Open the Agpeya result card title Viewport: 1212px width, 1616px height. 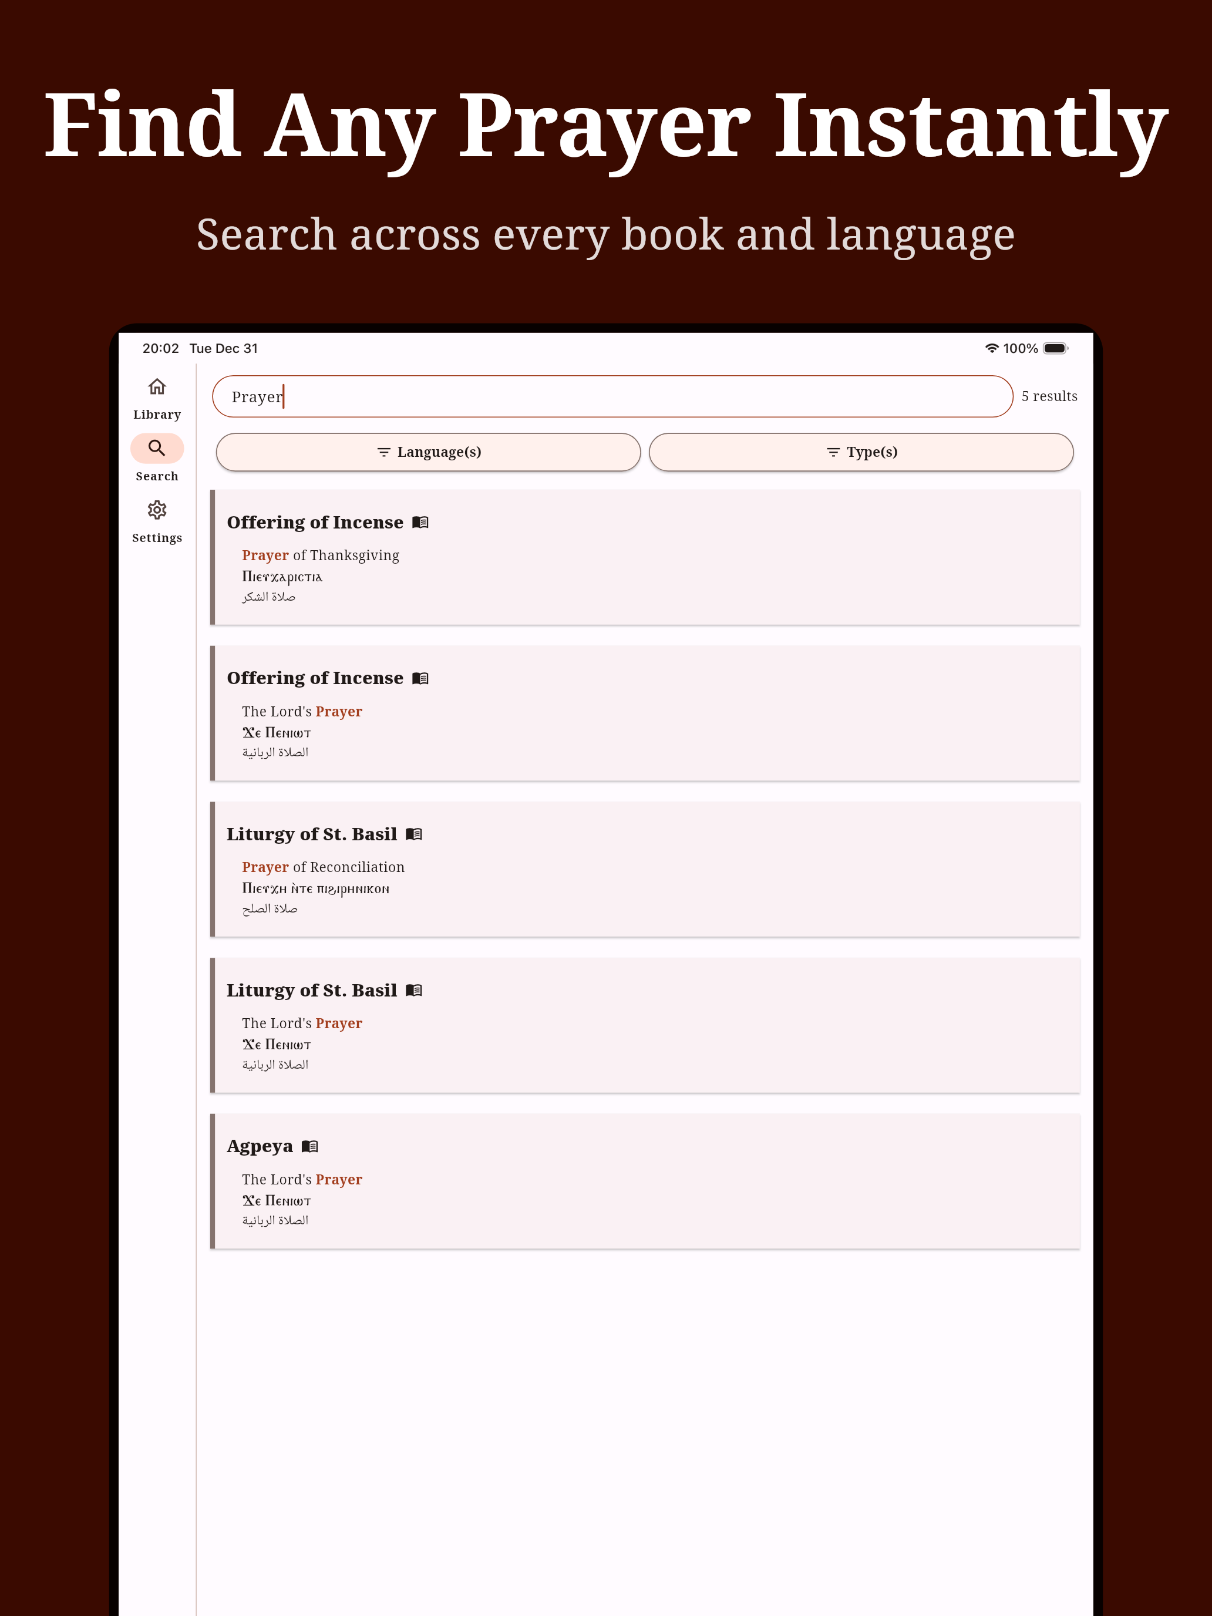(x=260, y=1146)
